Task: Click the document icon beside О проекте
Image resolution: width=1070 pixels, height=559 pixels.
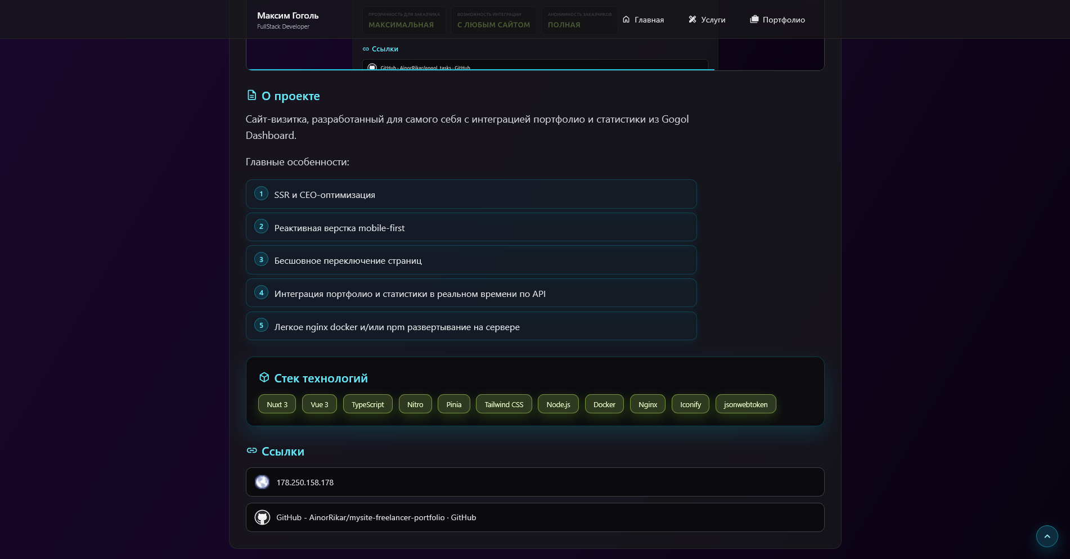Action: 251,96
